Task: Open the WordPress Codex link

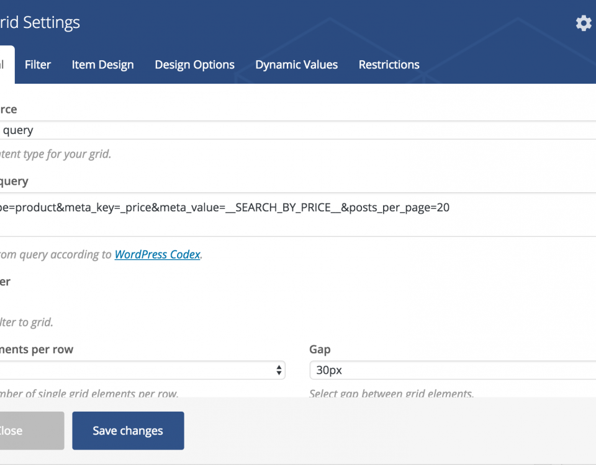Action: click(x=157, y=254)
